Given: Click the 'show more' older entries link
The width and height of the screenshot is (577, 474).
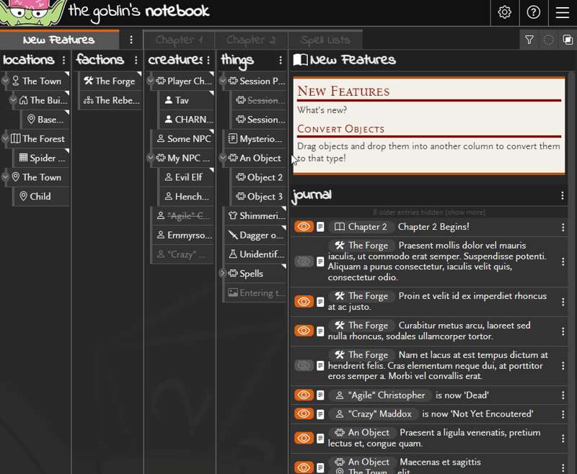Looking at the screenshot, I should (x=465, y=213).
